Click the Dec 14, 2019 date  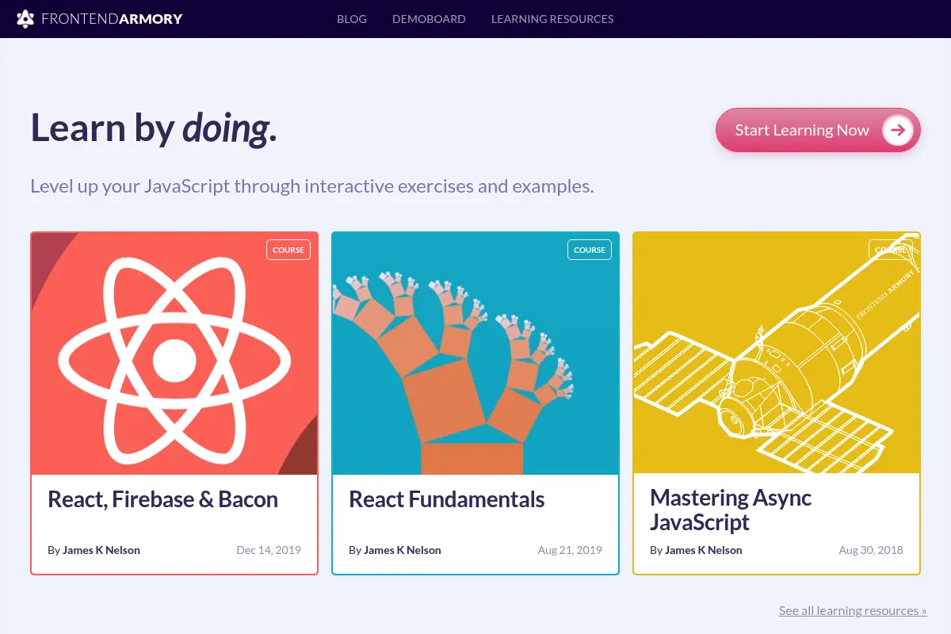[x=269, y=550]
